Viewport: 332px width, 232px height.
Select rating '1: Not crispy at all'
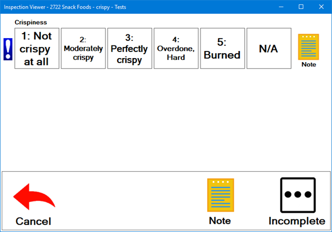pyautogui.click(x=37, y=49)
